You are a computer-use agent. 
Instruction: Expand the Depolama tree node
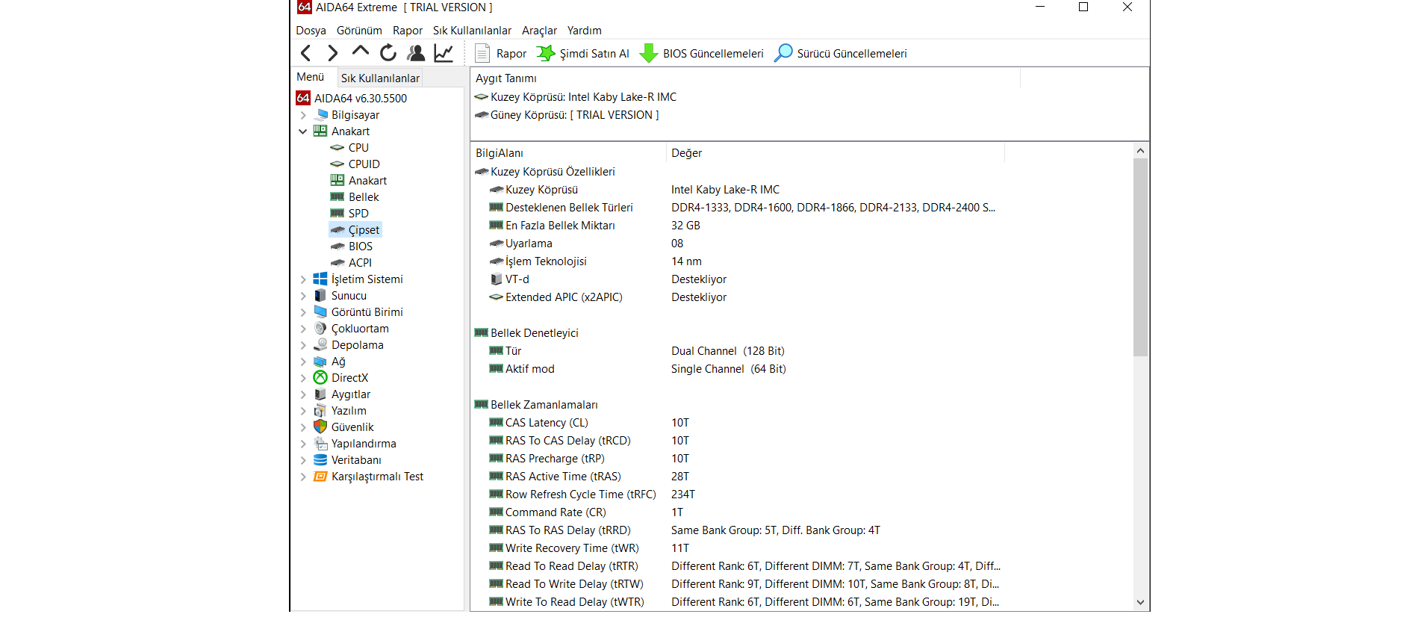(303, 345)
